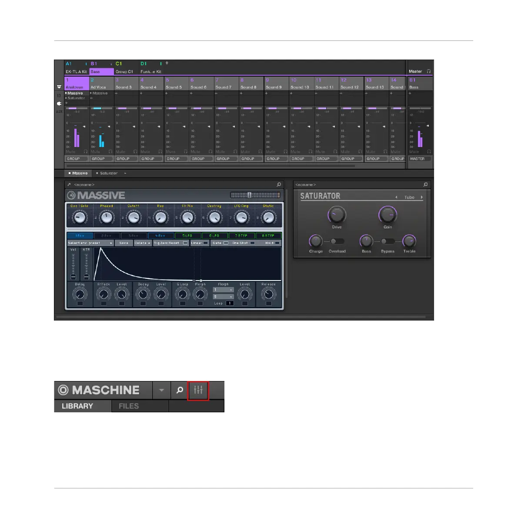Switch to the LIBRARY tab
Viewport: 518px width, 518px height.
83,406
